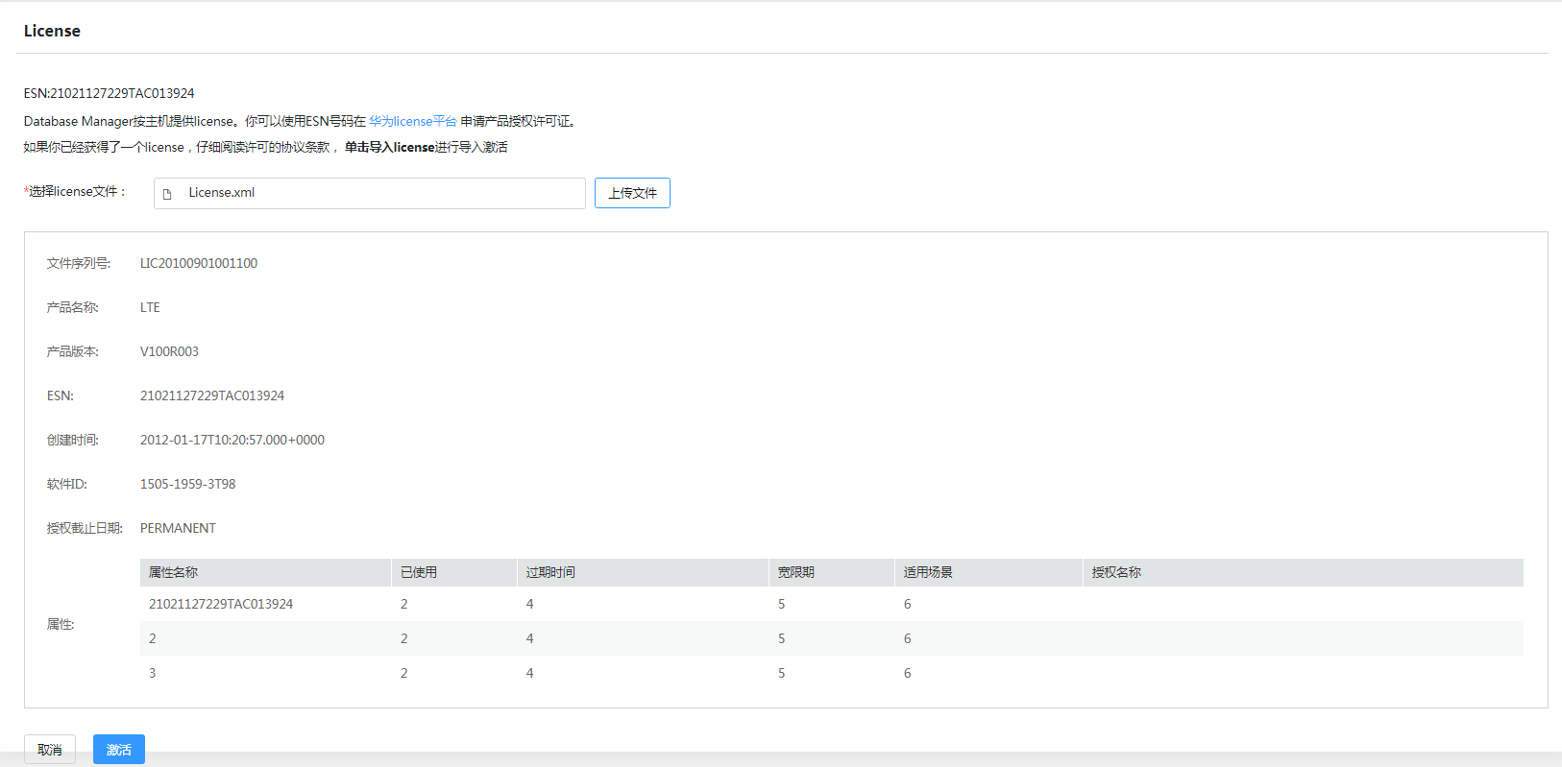Click 适用场景 value 6 in attribute row 3
This screenshot has width=1562, height=767.
[908, 673]
